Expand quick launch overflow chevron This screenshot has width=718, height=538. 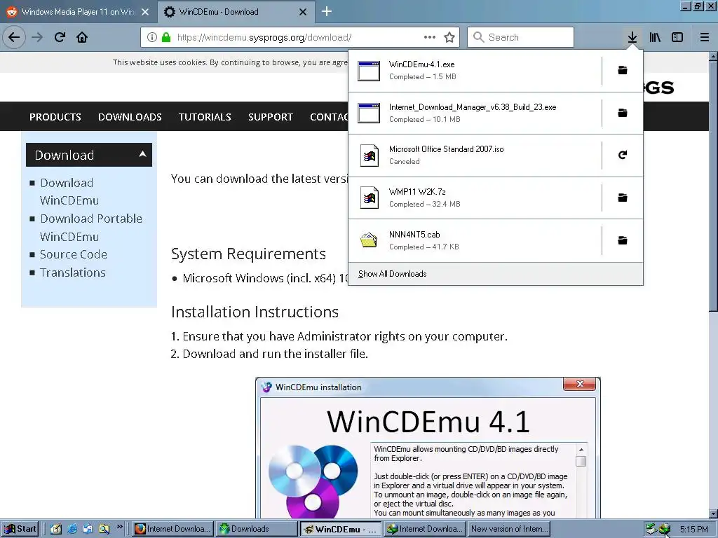pyautogui.click(x=119, y=527)
